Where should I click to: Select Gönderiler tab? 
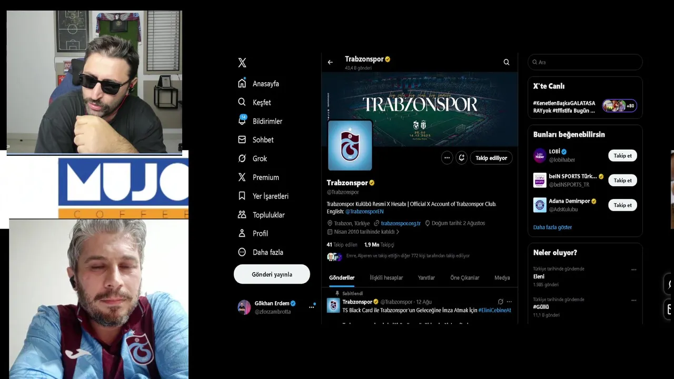coord(342,278)
